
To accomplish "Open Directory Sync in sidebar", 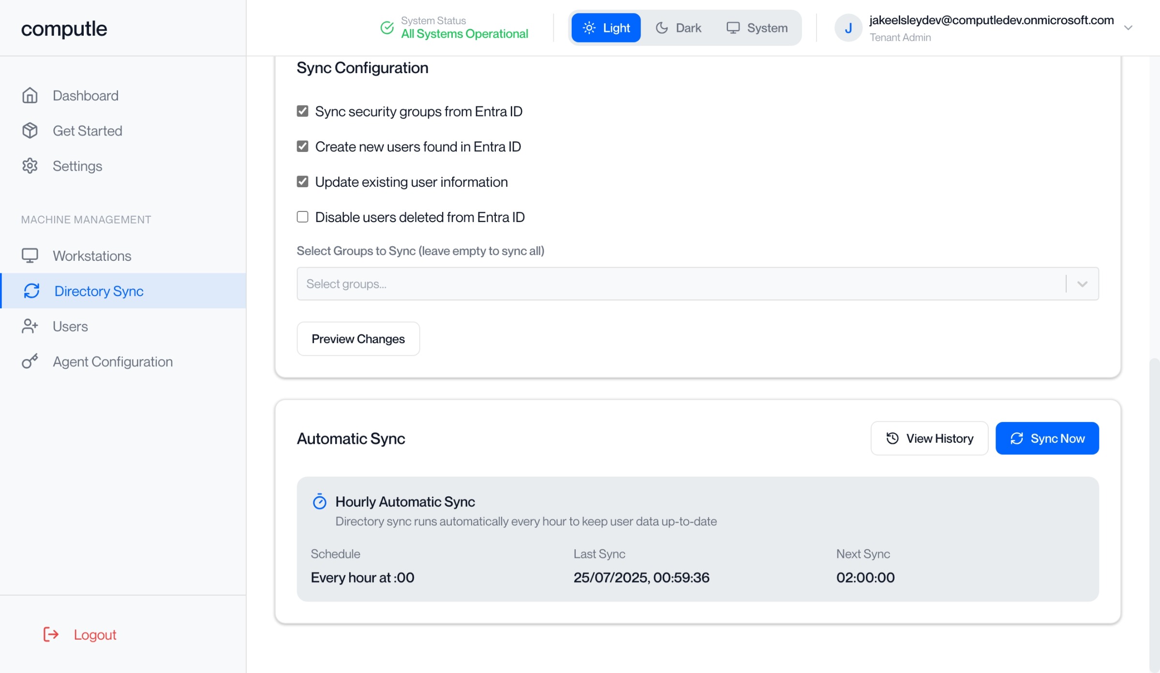I will pos(99,291).
